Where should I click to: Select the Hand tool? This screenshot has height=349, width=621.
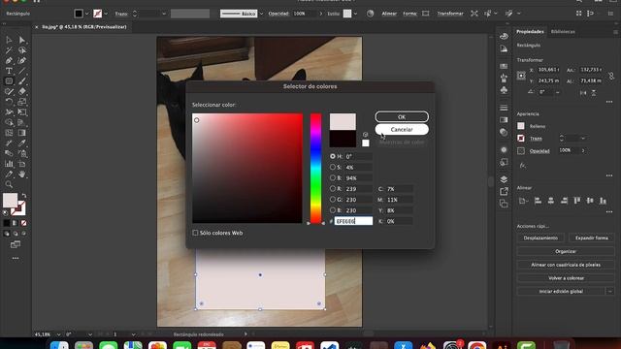pyautogui.click(x=22, y=174)
